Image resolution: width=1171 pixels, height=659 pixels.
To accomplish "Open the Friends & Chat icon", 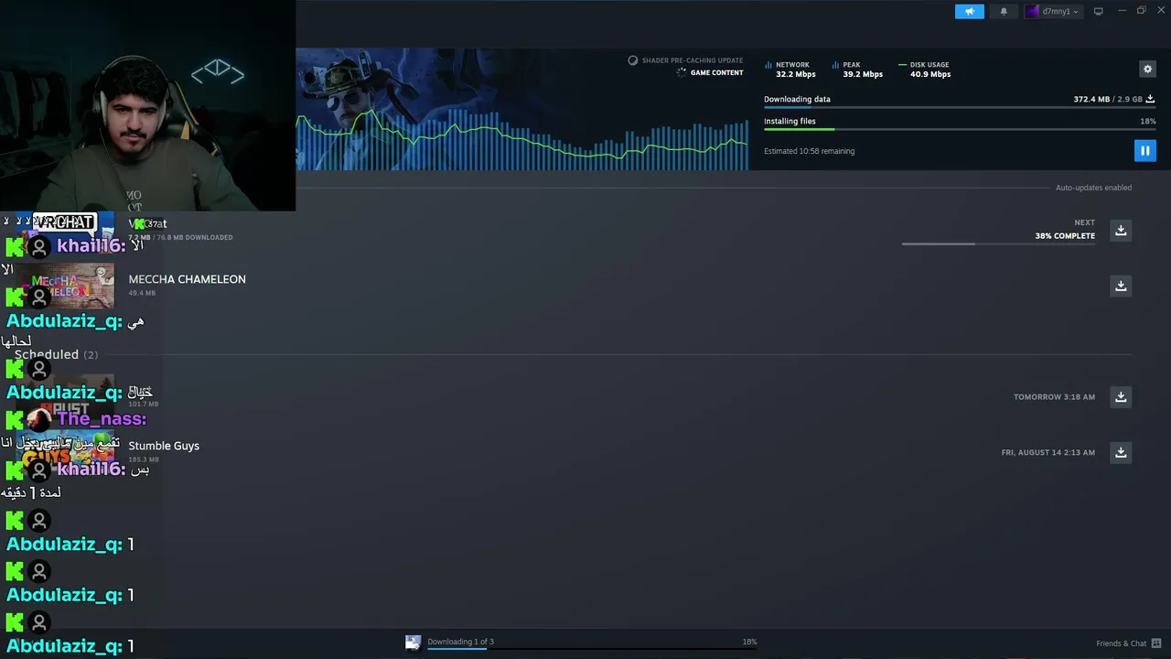I will coord(1156,643).
